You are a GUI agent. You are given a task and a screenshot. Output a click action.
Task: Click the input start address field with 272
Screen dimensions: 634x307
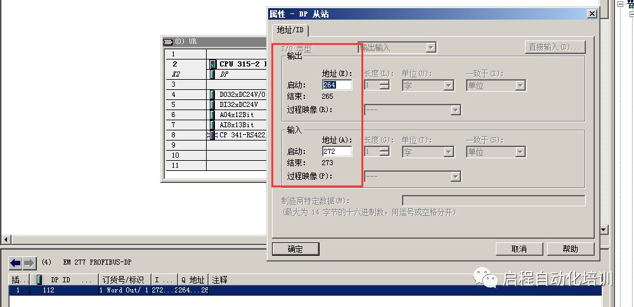point(337,151)
